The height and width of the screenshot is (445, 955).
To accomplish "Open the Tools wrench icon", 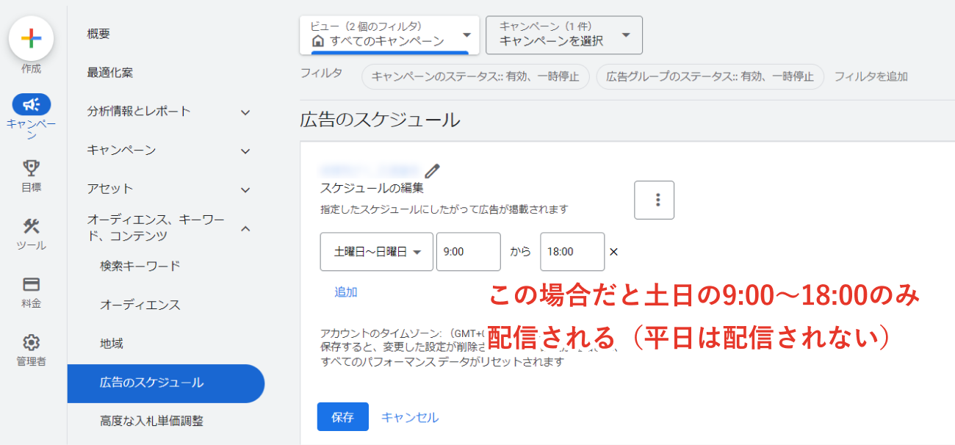I will click(x=31, y=226).
